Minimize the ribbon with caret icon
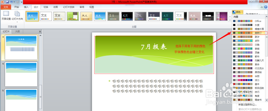This screenshot has width=268, height=111. [x=262, y=7]
